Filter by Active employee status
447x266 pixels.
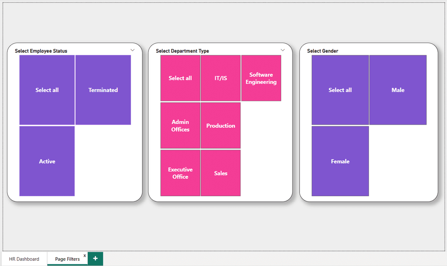click(47, 161)
